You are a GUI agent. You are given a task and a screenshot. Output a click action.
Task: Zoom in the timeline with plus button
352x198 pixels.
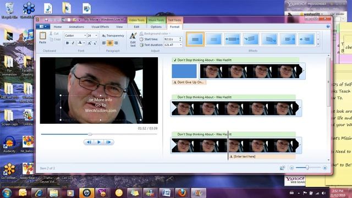pyautogui.click(x=325, y=168)
